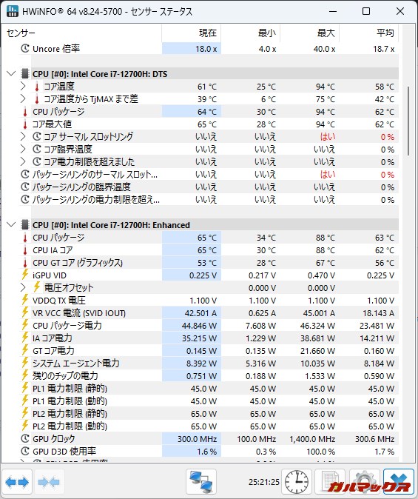Click the log file document icon
The height and width of the screenshot is (499, 418).
point(330,482)
